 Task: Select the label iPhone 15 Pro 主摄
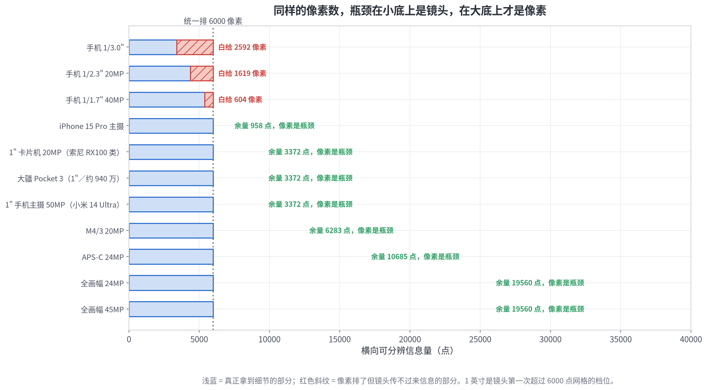(x=92, y=126)
